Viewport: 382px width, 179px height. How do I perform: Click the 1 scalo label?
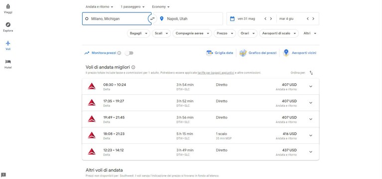click(221, 134)
